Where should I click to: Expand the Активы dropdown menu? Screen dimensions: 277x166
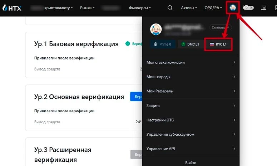tap(189, 8)
